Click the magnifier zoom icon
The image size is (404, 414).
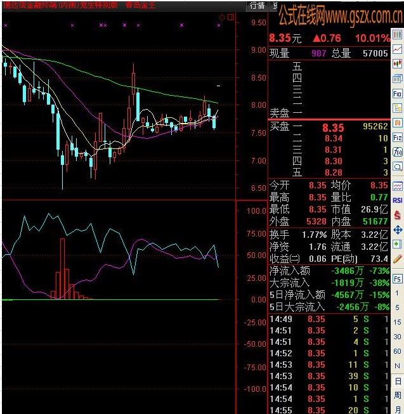point(398,167)
